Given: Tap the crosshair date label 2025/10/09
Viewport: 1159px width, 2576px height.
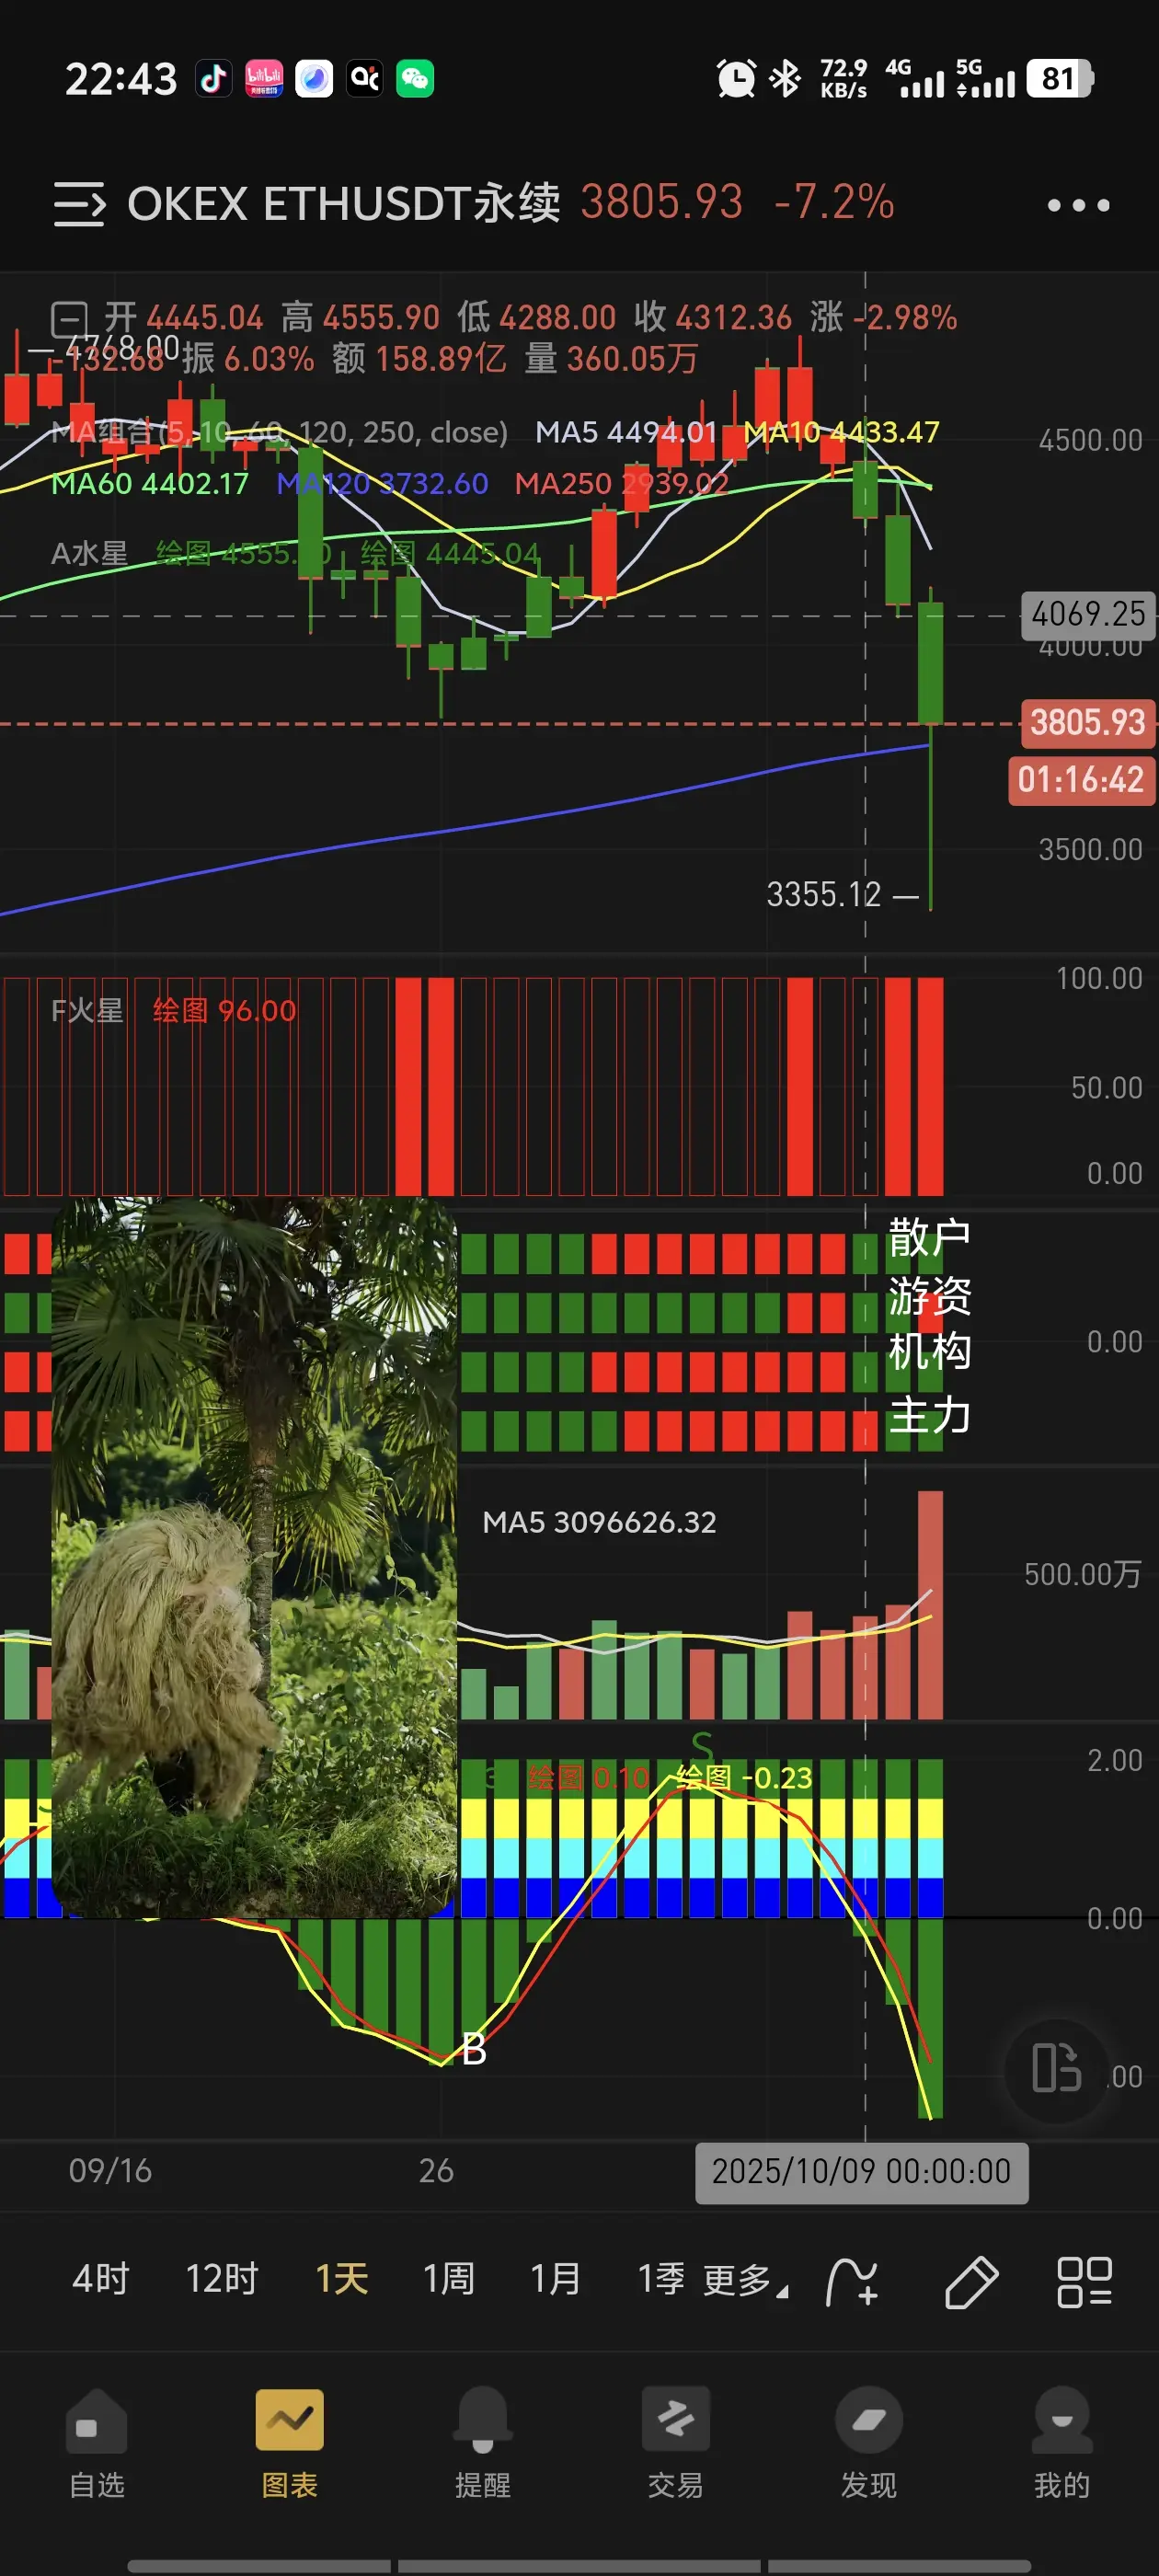Looking at the screenshot, I should tap(861, 2172).
